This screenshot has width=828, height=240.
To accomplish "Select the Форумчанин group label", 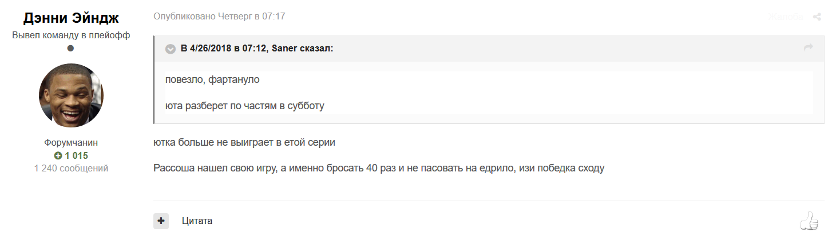I will 71,143.
